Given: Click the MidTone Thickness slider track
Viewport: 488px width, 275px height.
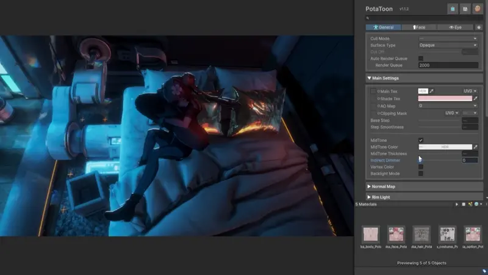Looking at the screenshot, I should pyautogui.click(x=440, y=154).
